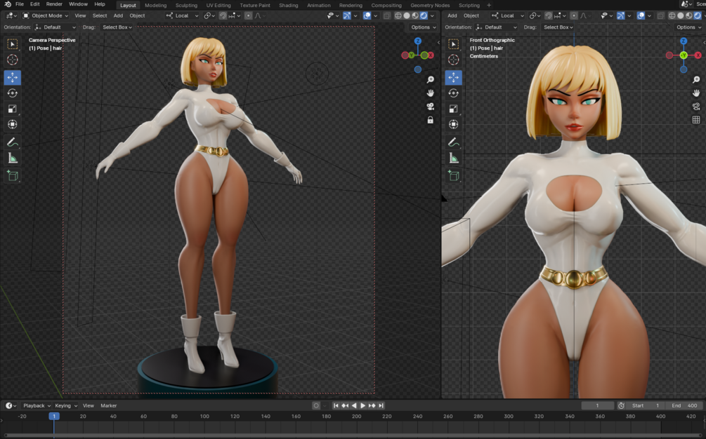Click the pan hand icon in left viewport
The image size is (706, 439).
click(x=431, y=93)
